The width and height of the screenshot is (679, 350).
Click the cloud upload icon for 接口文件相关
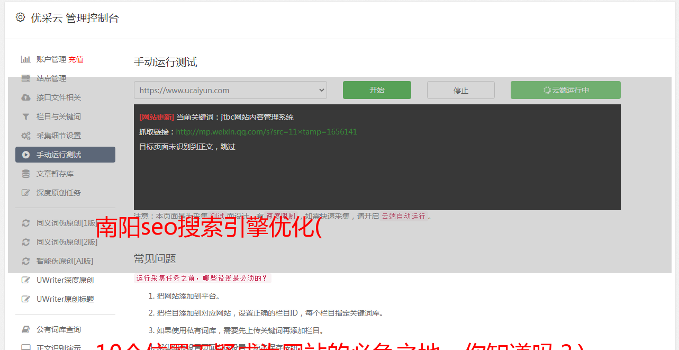[25, 97]
